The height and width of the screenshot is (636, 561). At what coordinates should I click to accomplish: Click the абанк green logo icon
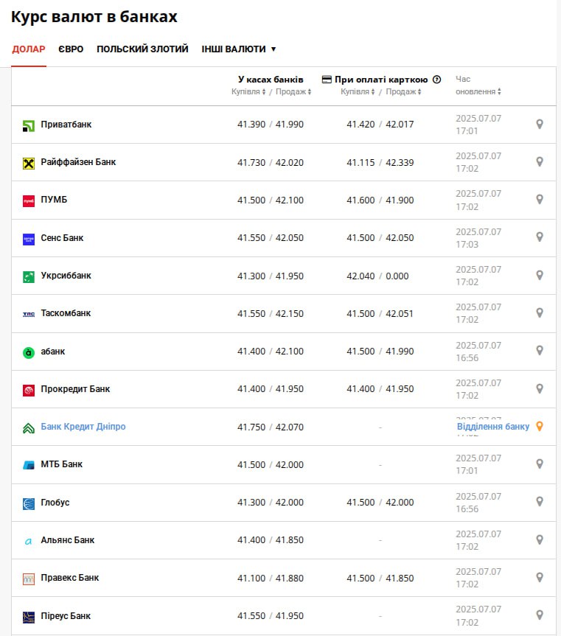(x=29, y=353)
